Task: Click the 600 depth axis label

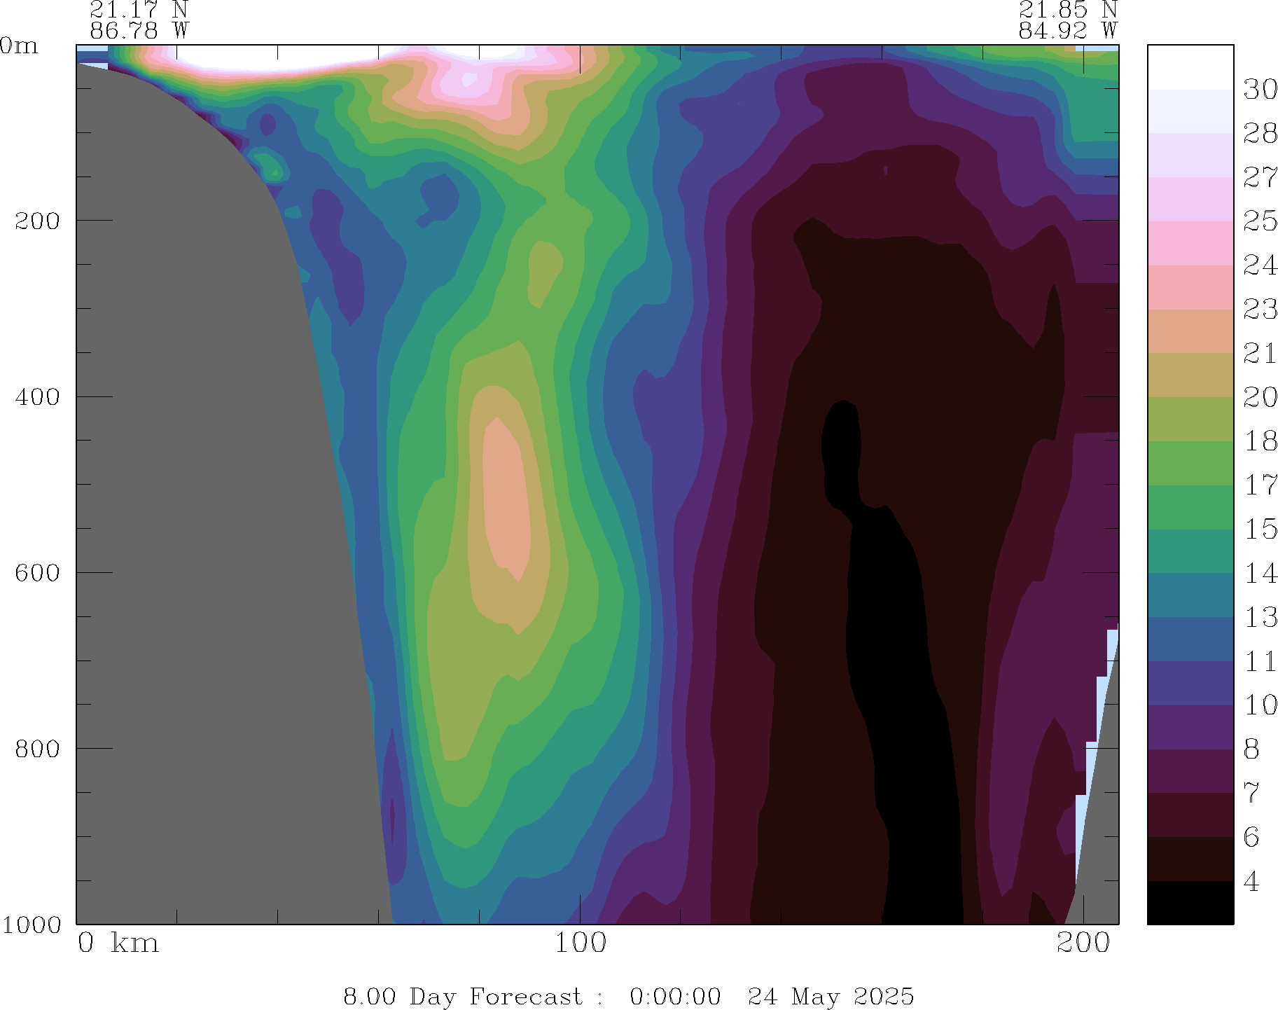Action: click(38, 572)
